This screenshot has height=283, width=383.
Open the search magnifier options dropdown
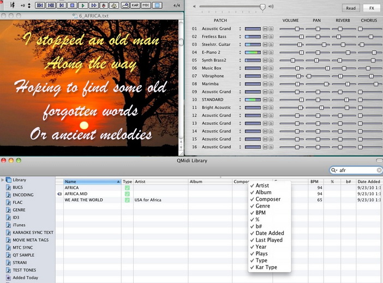pyautogui.click(x=334, y=170)
